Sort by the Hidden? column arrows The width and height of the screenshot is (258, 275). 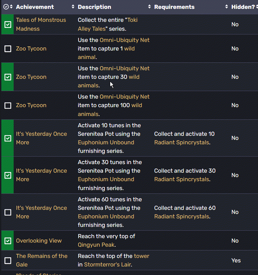(x=257, y=7)
